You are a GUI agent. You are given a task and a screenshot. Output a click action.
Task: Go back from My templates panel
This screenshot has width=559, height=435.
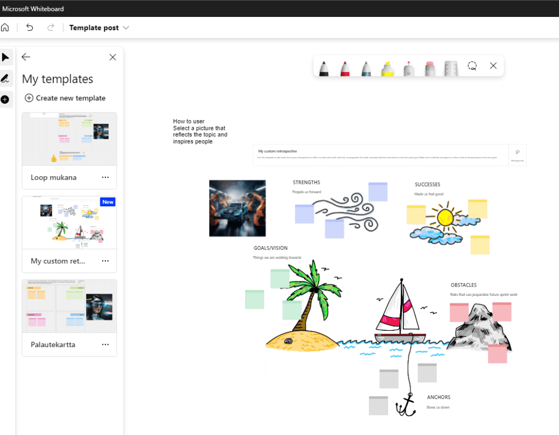(x=26, y=57)
